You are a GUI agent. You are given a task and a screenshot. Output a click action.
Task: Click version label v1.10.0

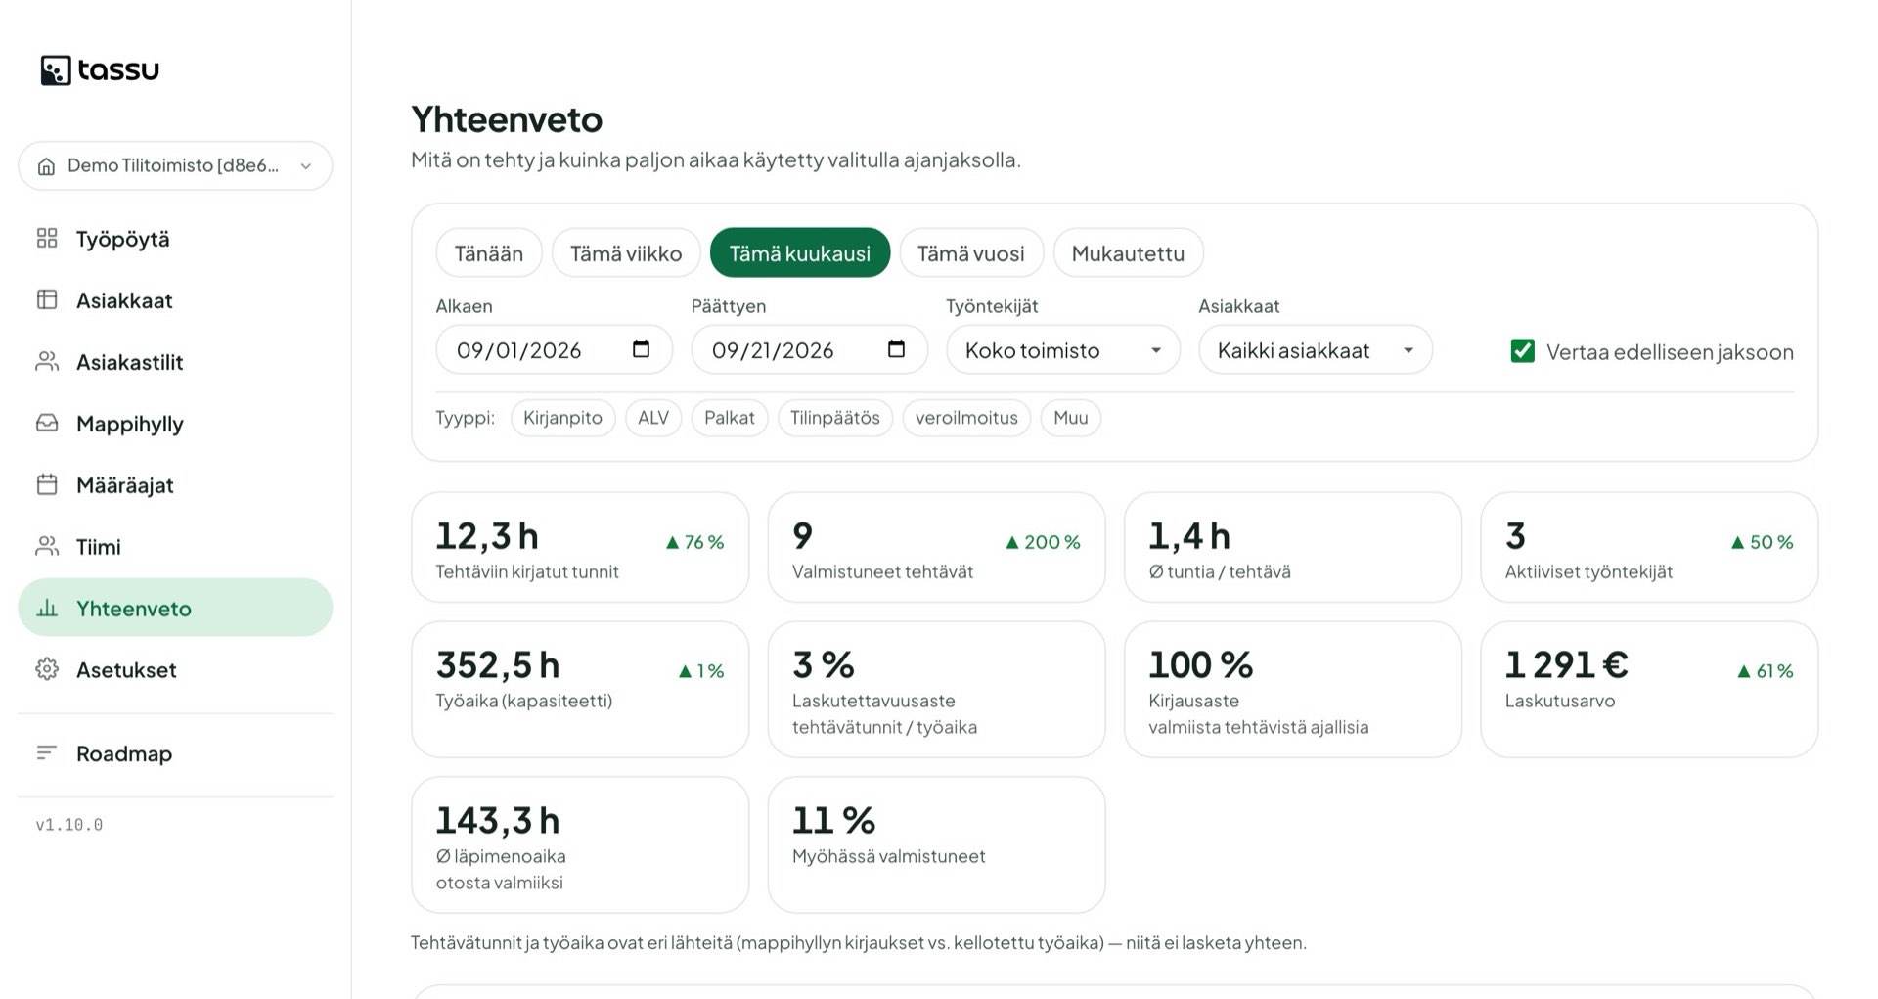click(69, 825)
